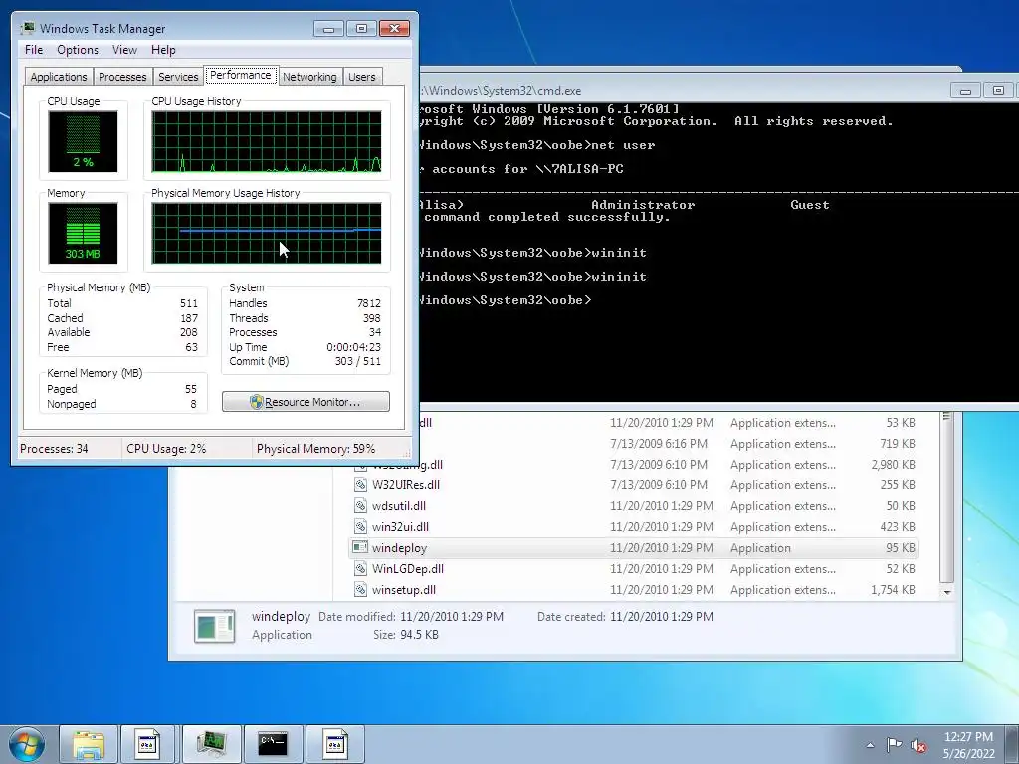Close the Windows Task Manager window
The height and width of the screenshot is (764, 1019).
(394, 29)
